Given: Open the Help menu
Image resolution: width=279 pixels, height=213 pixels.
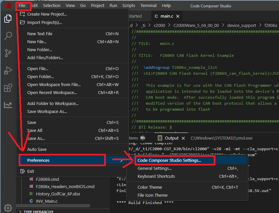Looking at the screenshot, I should tap(166, 6).
